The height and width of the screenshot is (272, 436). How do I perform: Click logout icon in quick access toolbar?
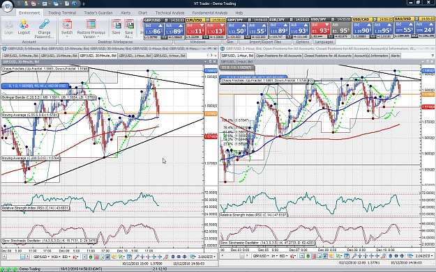pyautogui.click(x=26, y=3)
